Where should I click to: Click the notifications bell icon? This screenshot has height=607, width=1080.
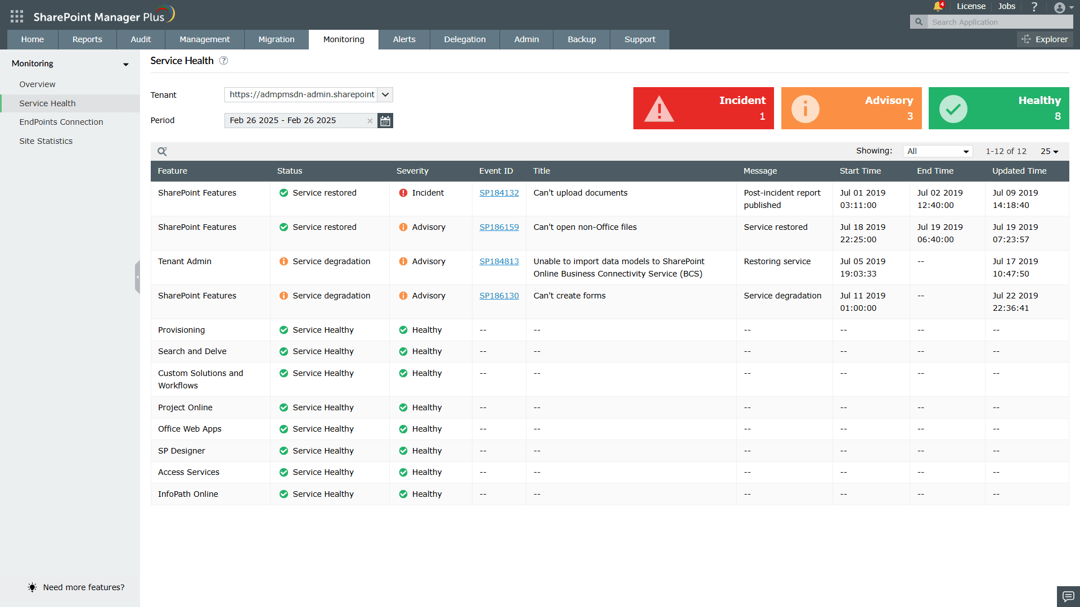tap(938, 6)
